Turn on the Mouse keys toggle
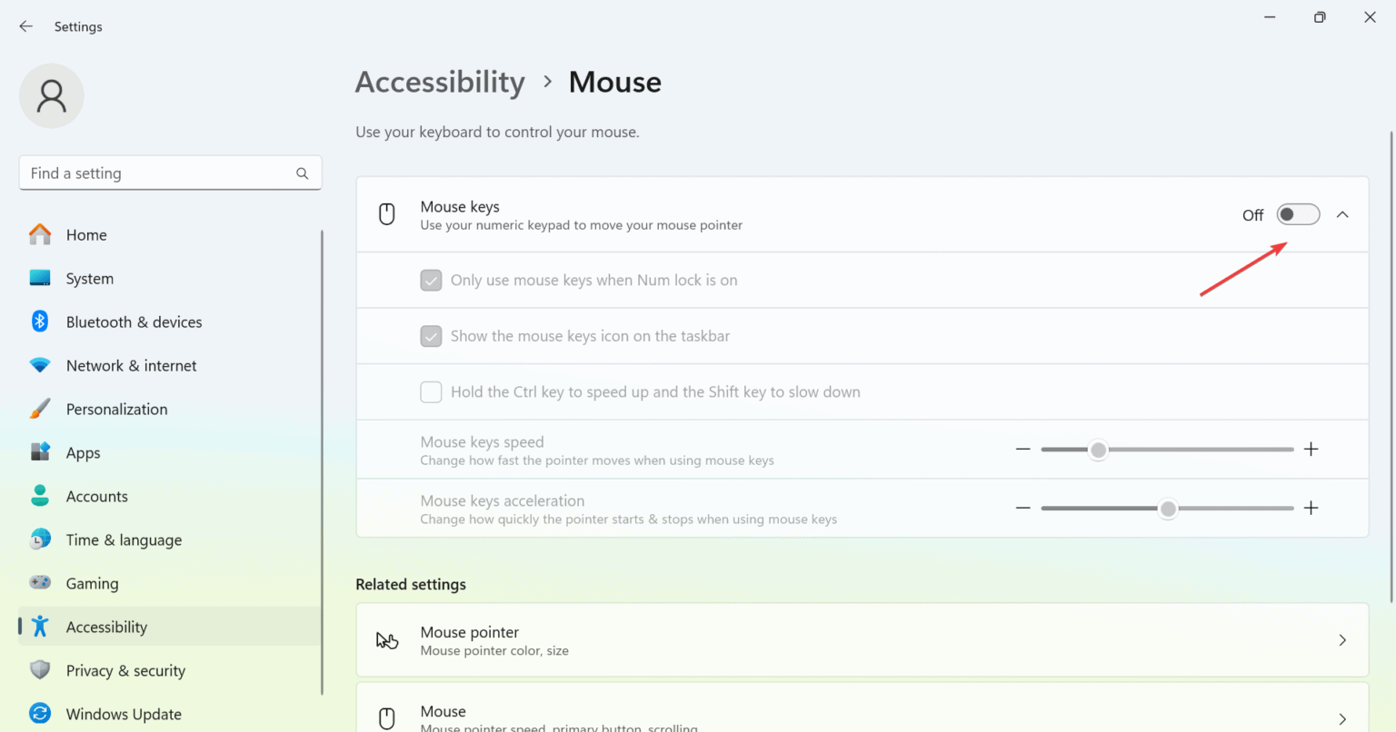Viewport: 1396px width, 732px height. 1297,214
